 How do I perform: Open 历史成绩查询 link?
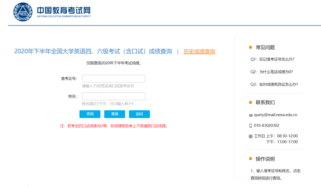pyautogui.click(x=199, y=51)
